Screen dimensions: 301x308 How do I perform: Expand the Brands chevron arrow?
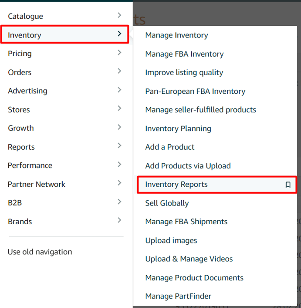pyautogui.click(x=119, y=220)
